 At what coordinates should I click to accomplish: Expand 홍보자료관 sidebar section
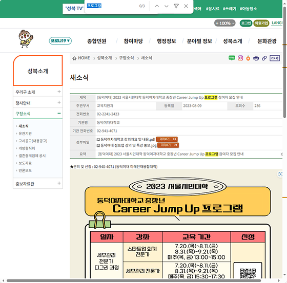[59, 183]
